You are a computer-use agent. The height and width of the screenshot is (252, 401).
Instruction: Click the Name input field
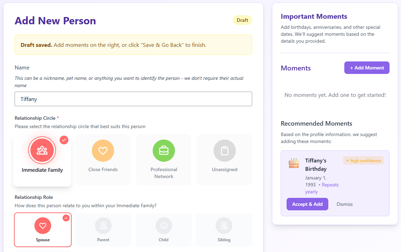pos(133,99)
